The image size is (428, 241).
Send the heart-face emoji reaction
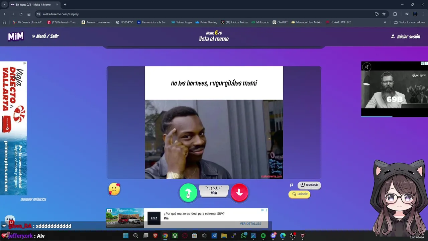point(114,189)
